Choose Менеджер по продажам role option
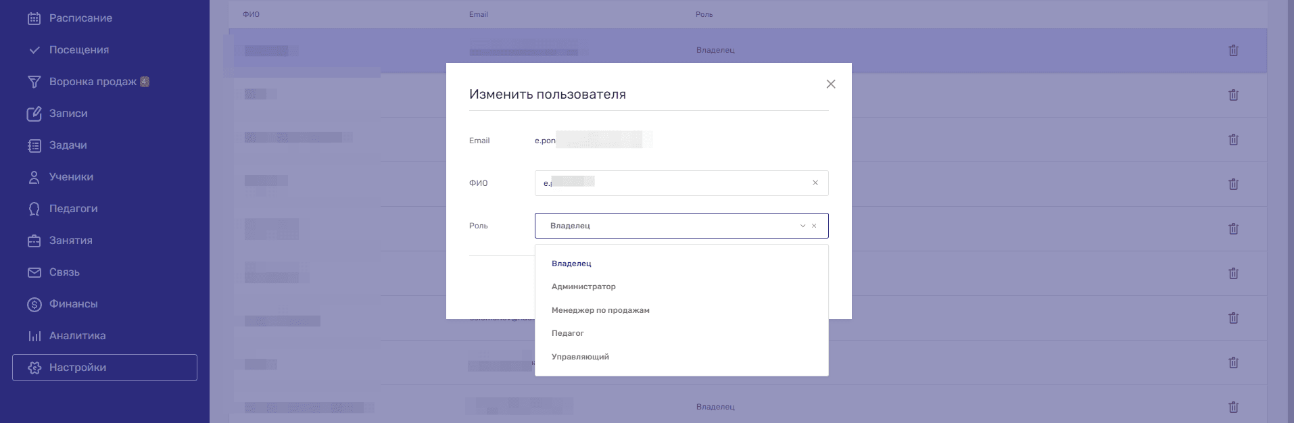Image resolution: width=1294 pixels, height=423 pixels. [x=600, y=310]
